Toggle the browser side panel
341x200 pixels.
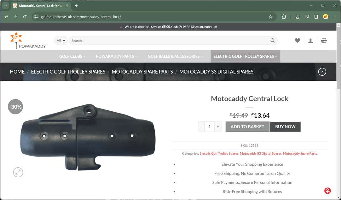pos(316,17)
